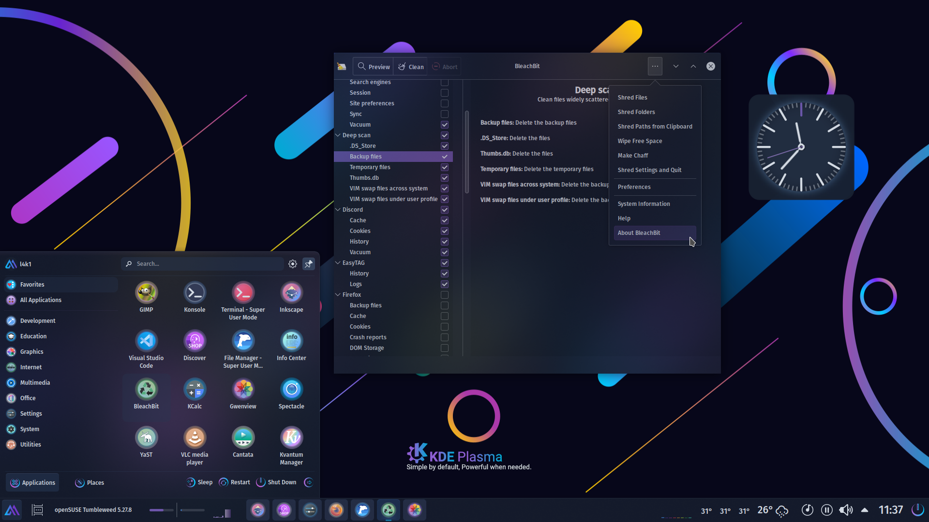Open Konsole from the launcher favorites
Viewport: 929px width, 522px height.
tap(195, 297)
